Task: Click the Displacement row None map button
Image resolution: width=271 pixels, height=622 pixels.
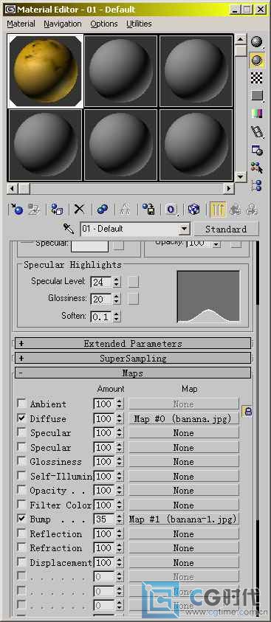Action: 184,563
